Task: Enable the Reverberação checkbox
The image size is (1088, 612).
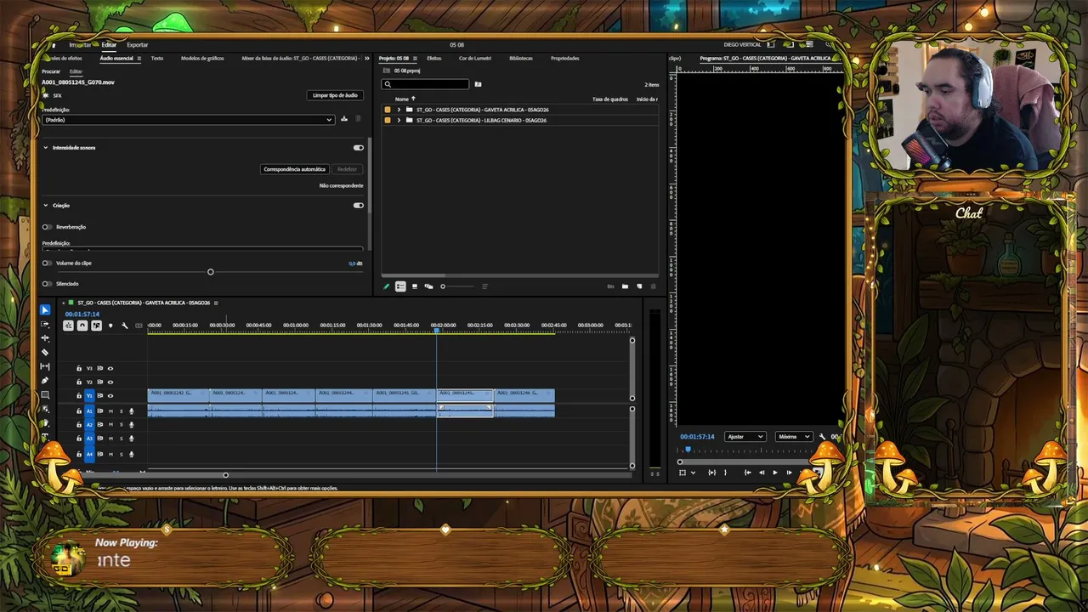Action: pos(47,227)
